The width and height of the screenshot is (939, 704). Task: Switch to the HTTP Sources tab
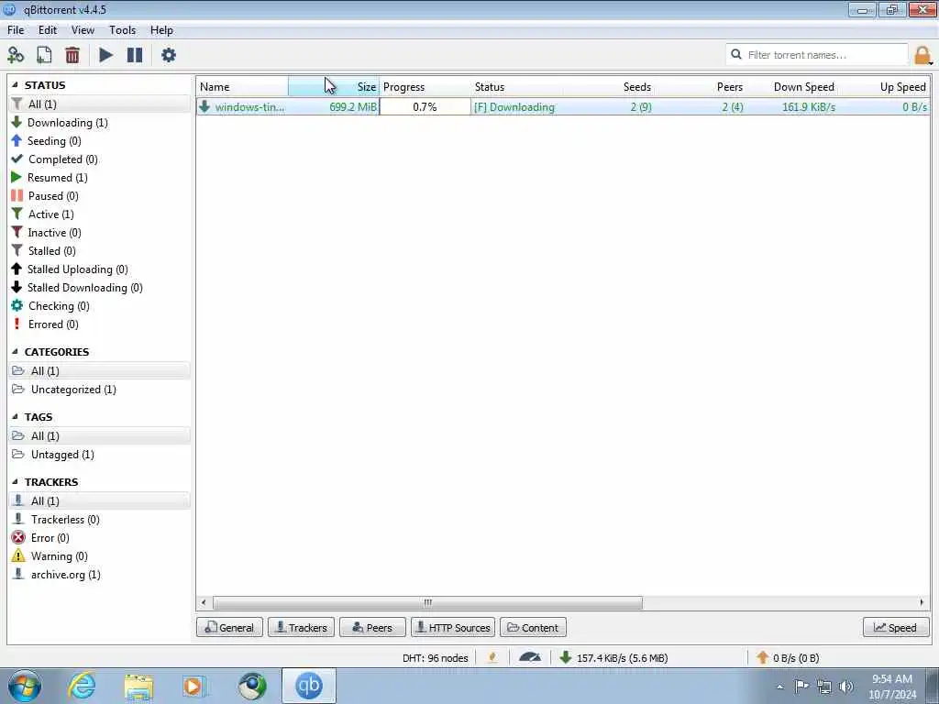point(453,627)
